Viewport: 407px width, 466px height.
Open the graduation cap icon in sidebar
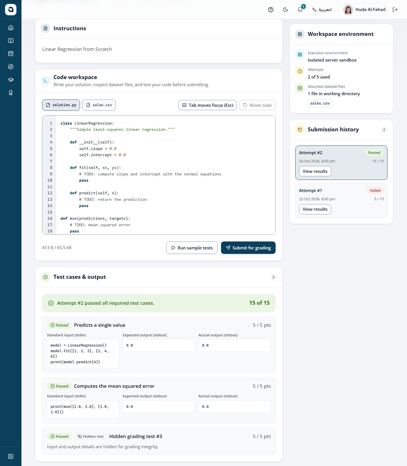[11, 80]
